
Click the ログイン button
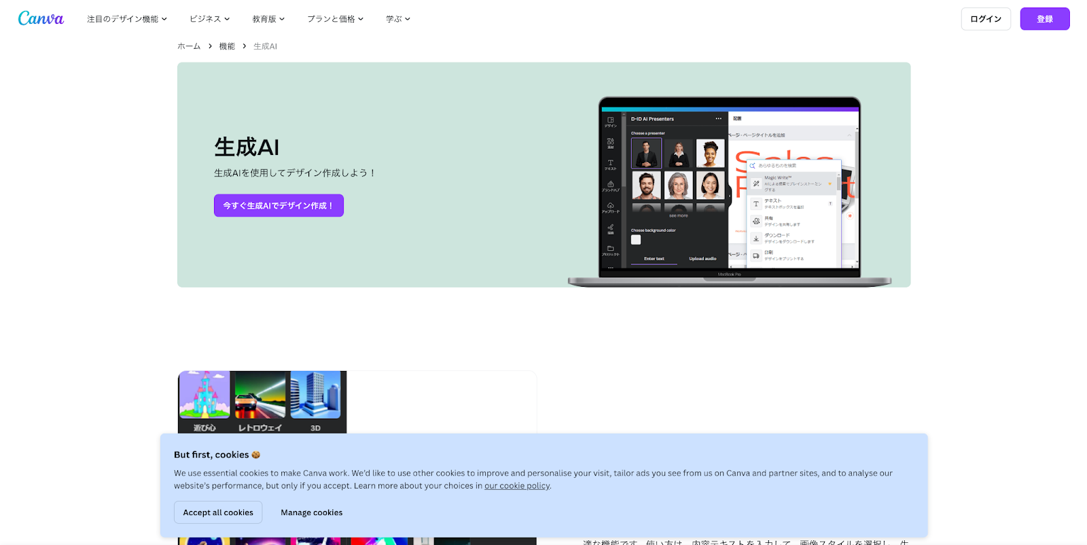(x=986, y=19)
